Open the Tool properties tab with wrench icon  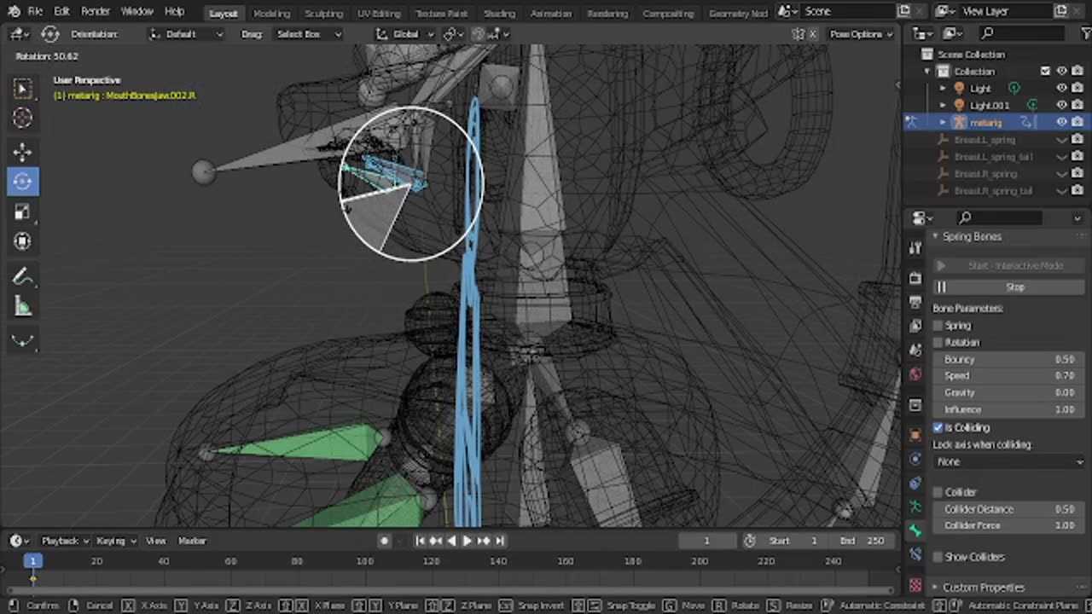915,248
